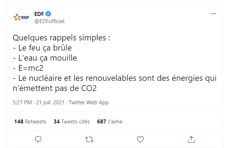Screen dimensions: 228x148
Task: Click the share (upload arrow) icon
Action: click(191, 139)
